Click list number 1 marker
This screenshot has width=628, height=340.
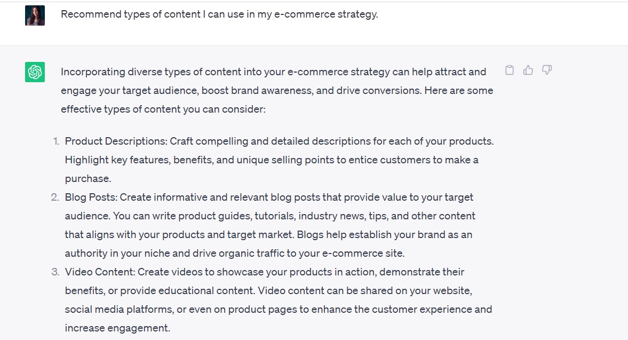point(55,141)
